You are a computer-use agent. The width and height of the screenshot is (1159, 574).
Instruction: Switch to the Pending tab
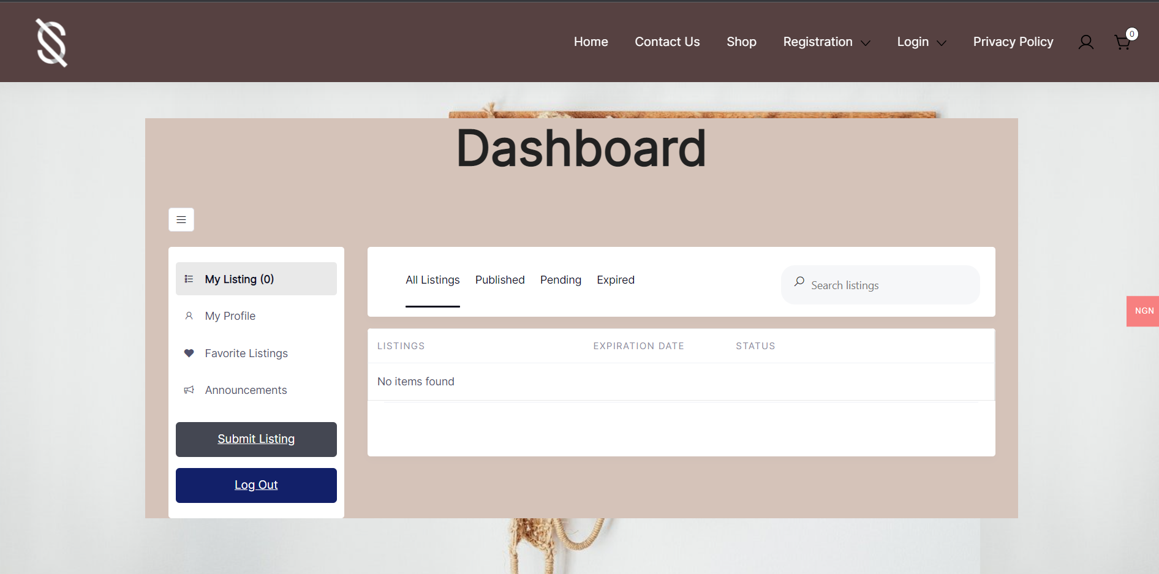561,280
